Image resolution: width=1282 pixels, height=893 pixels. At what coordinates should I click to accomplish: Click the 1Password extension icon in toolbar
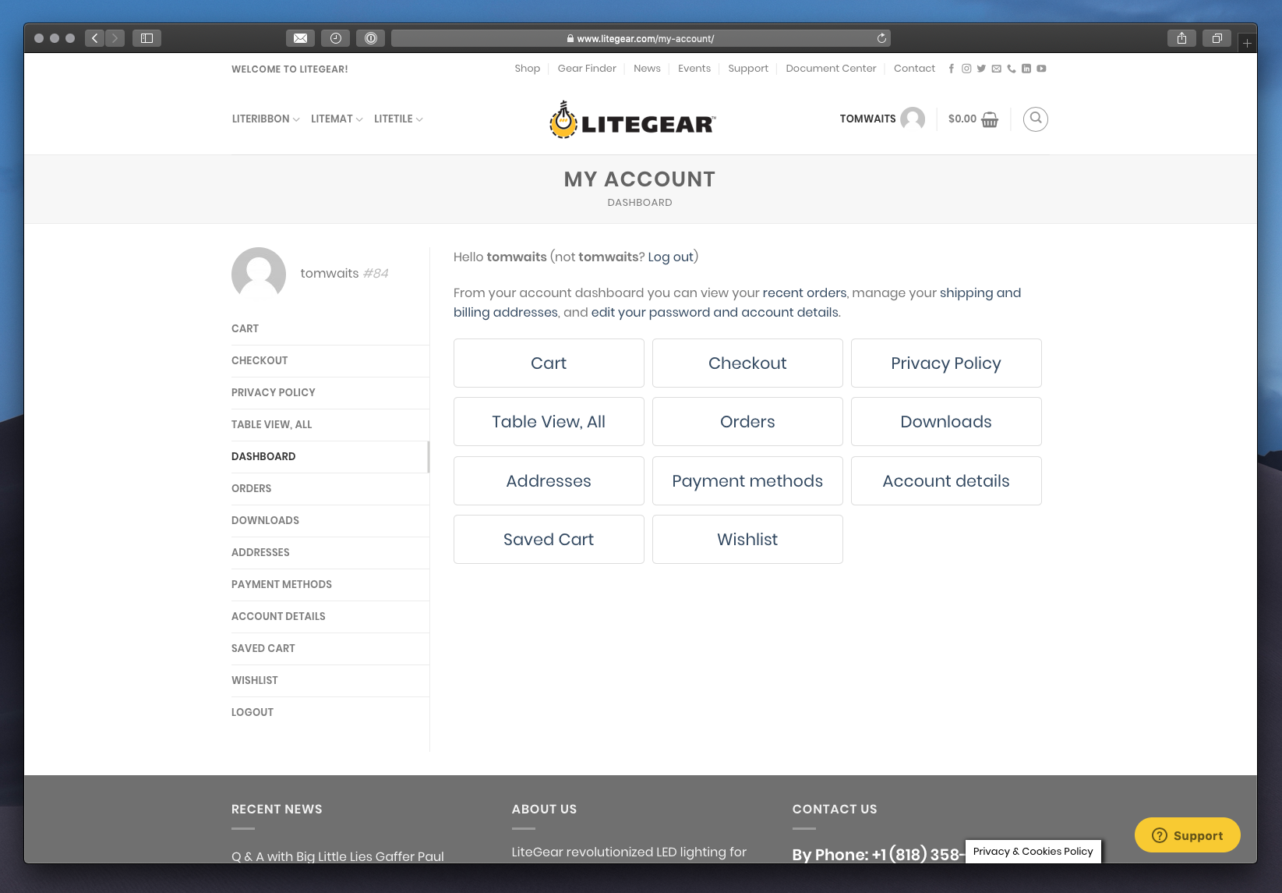371,38
